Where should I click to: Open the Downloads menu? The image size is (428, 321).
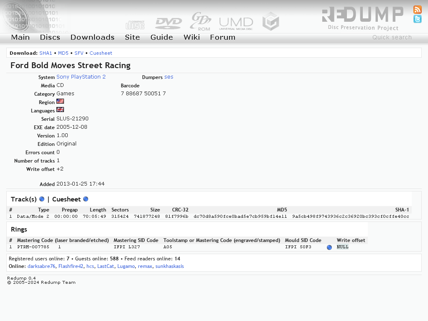point(92,37)
